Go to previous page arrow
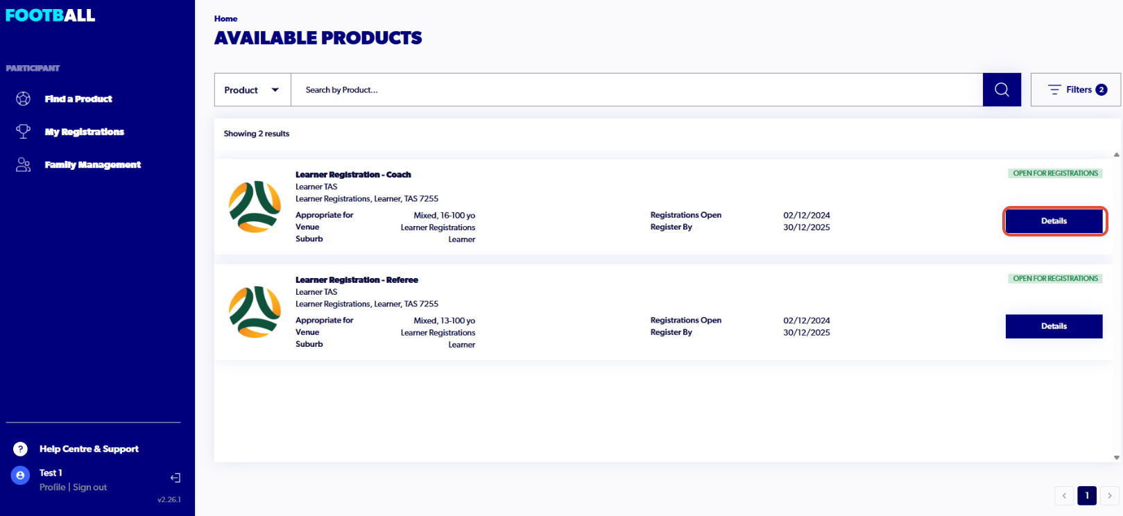This screenshot has width=1123, height=516. click(1064, 495)
